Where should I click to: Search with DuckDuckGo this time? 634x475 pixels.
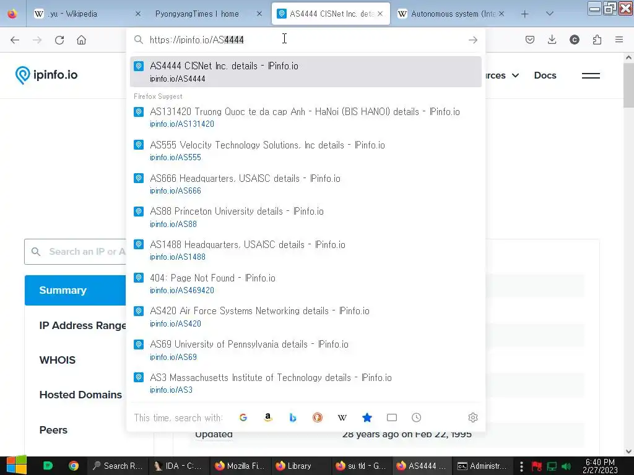[318, 417]
